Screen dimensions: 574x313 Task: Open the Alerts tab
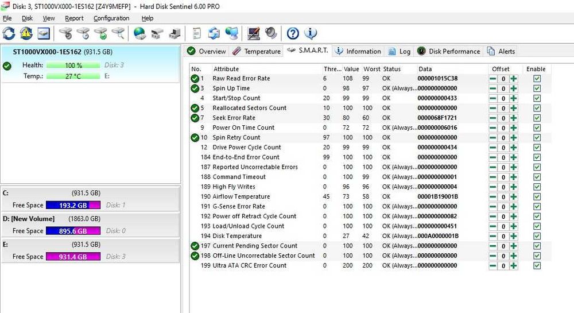[x=501, y=51]
